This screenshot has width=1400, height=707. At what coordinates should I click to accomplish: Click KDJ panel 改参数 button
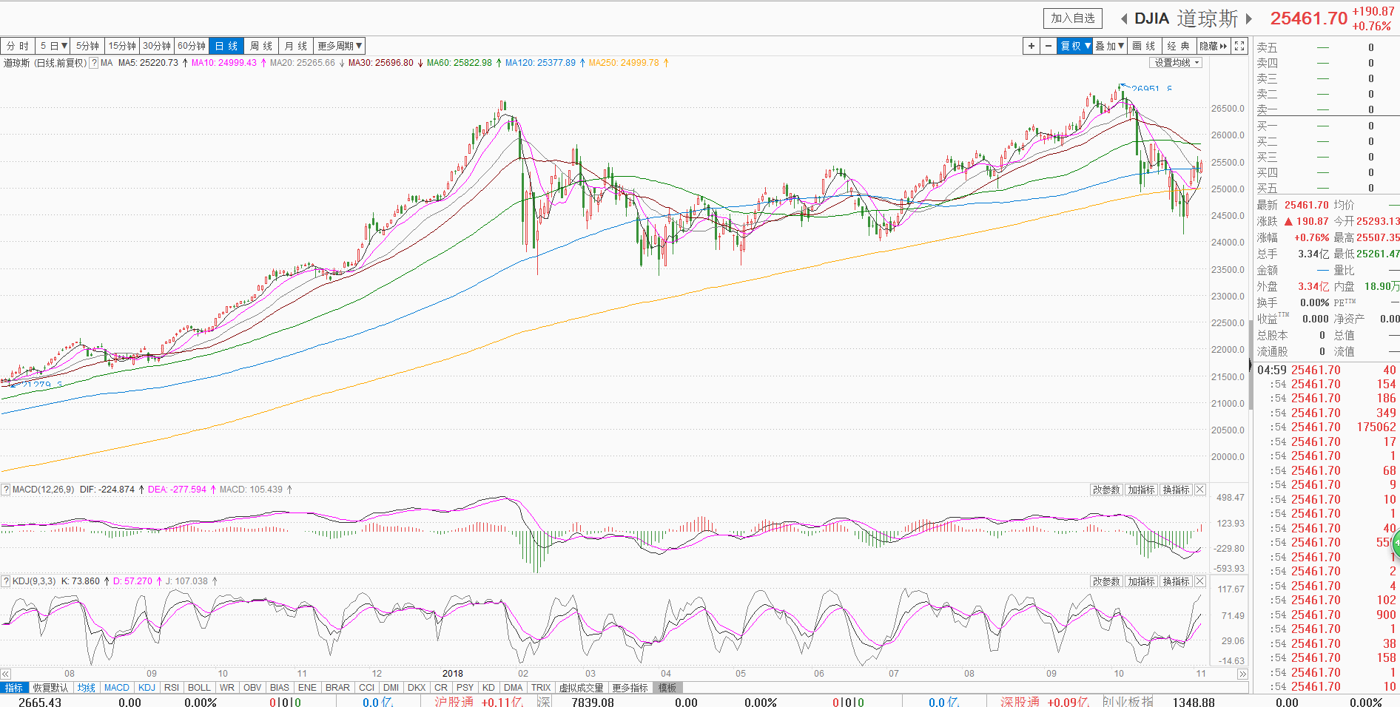tap(1107, 581)
